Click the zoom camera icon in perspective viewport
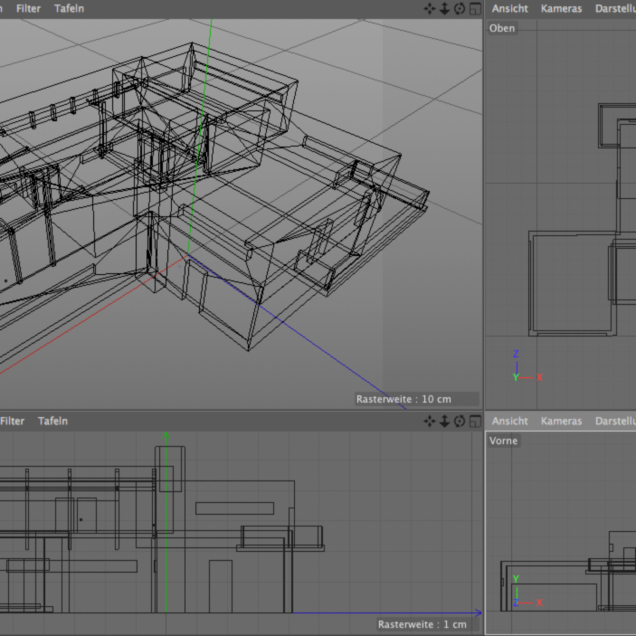This screenshot has height=636, width=636. [x=444, y=9]
